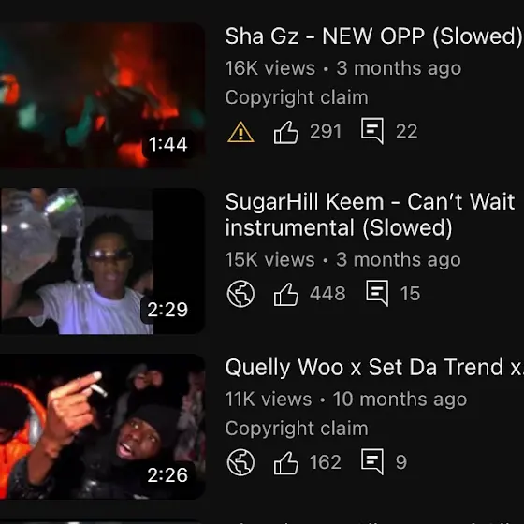
Task: Open Quelly Woo video thumbnail
Action: pos(102,427)
